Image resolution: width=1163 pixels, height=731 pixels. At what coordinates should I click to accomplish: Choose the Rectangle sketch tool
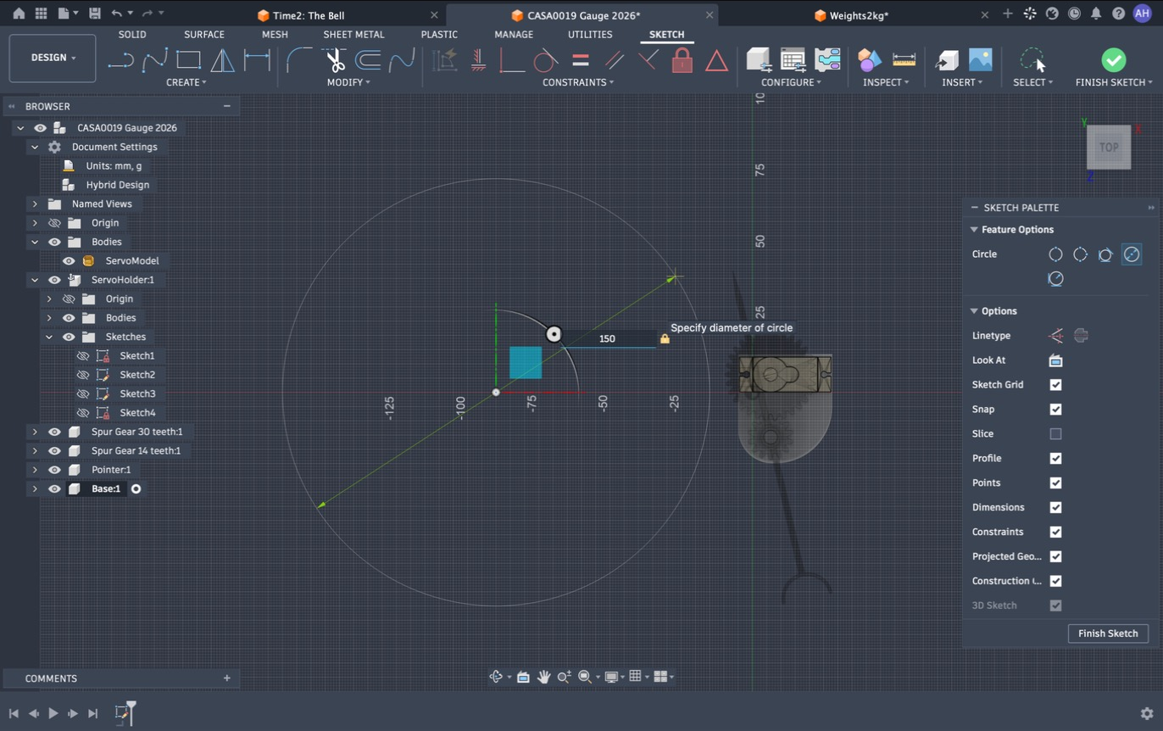188,60
